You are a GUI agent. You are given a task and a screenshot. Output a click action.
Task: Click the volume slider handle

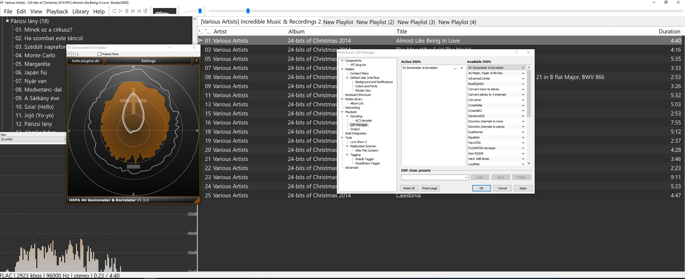[x=200, y=11]
